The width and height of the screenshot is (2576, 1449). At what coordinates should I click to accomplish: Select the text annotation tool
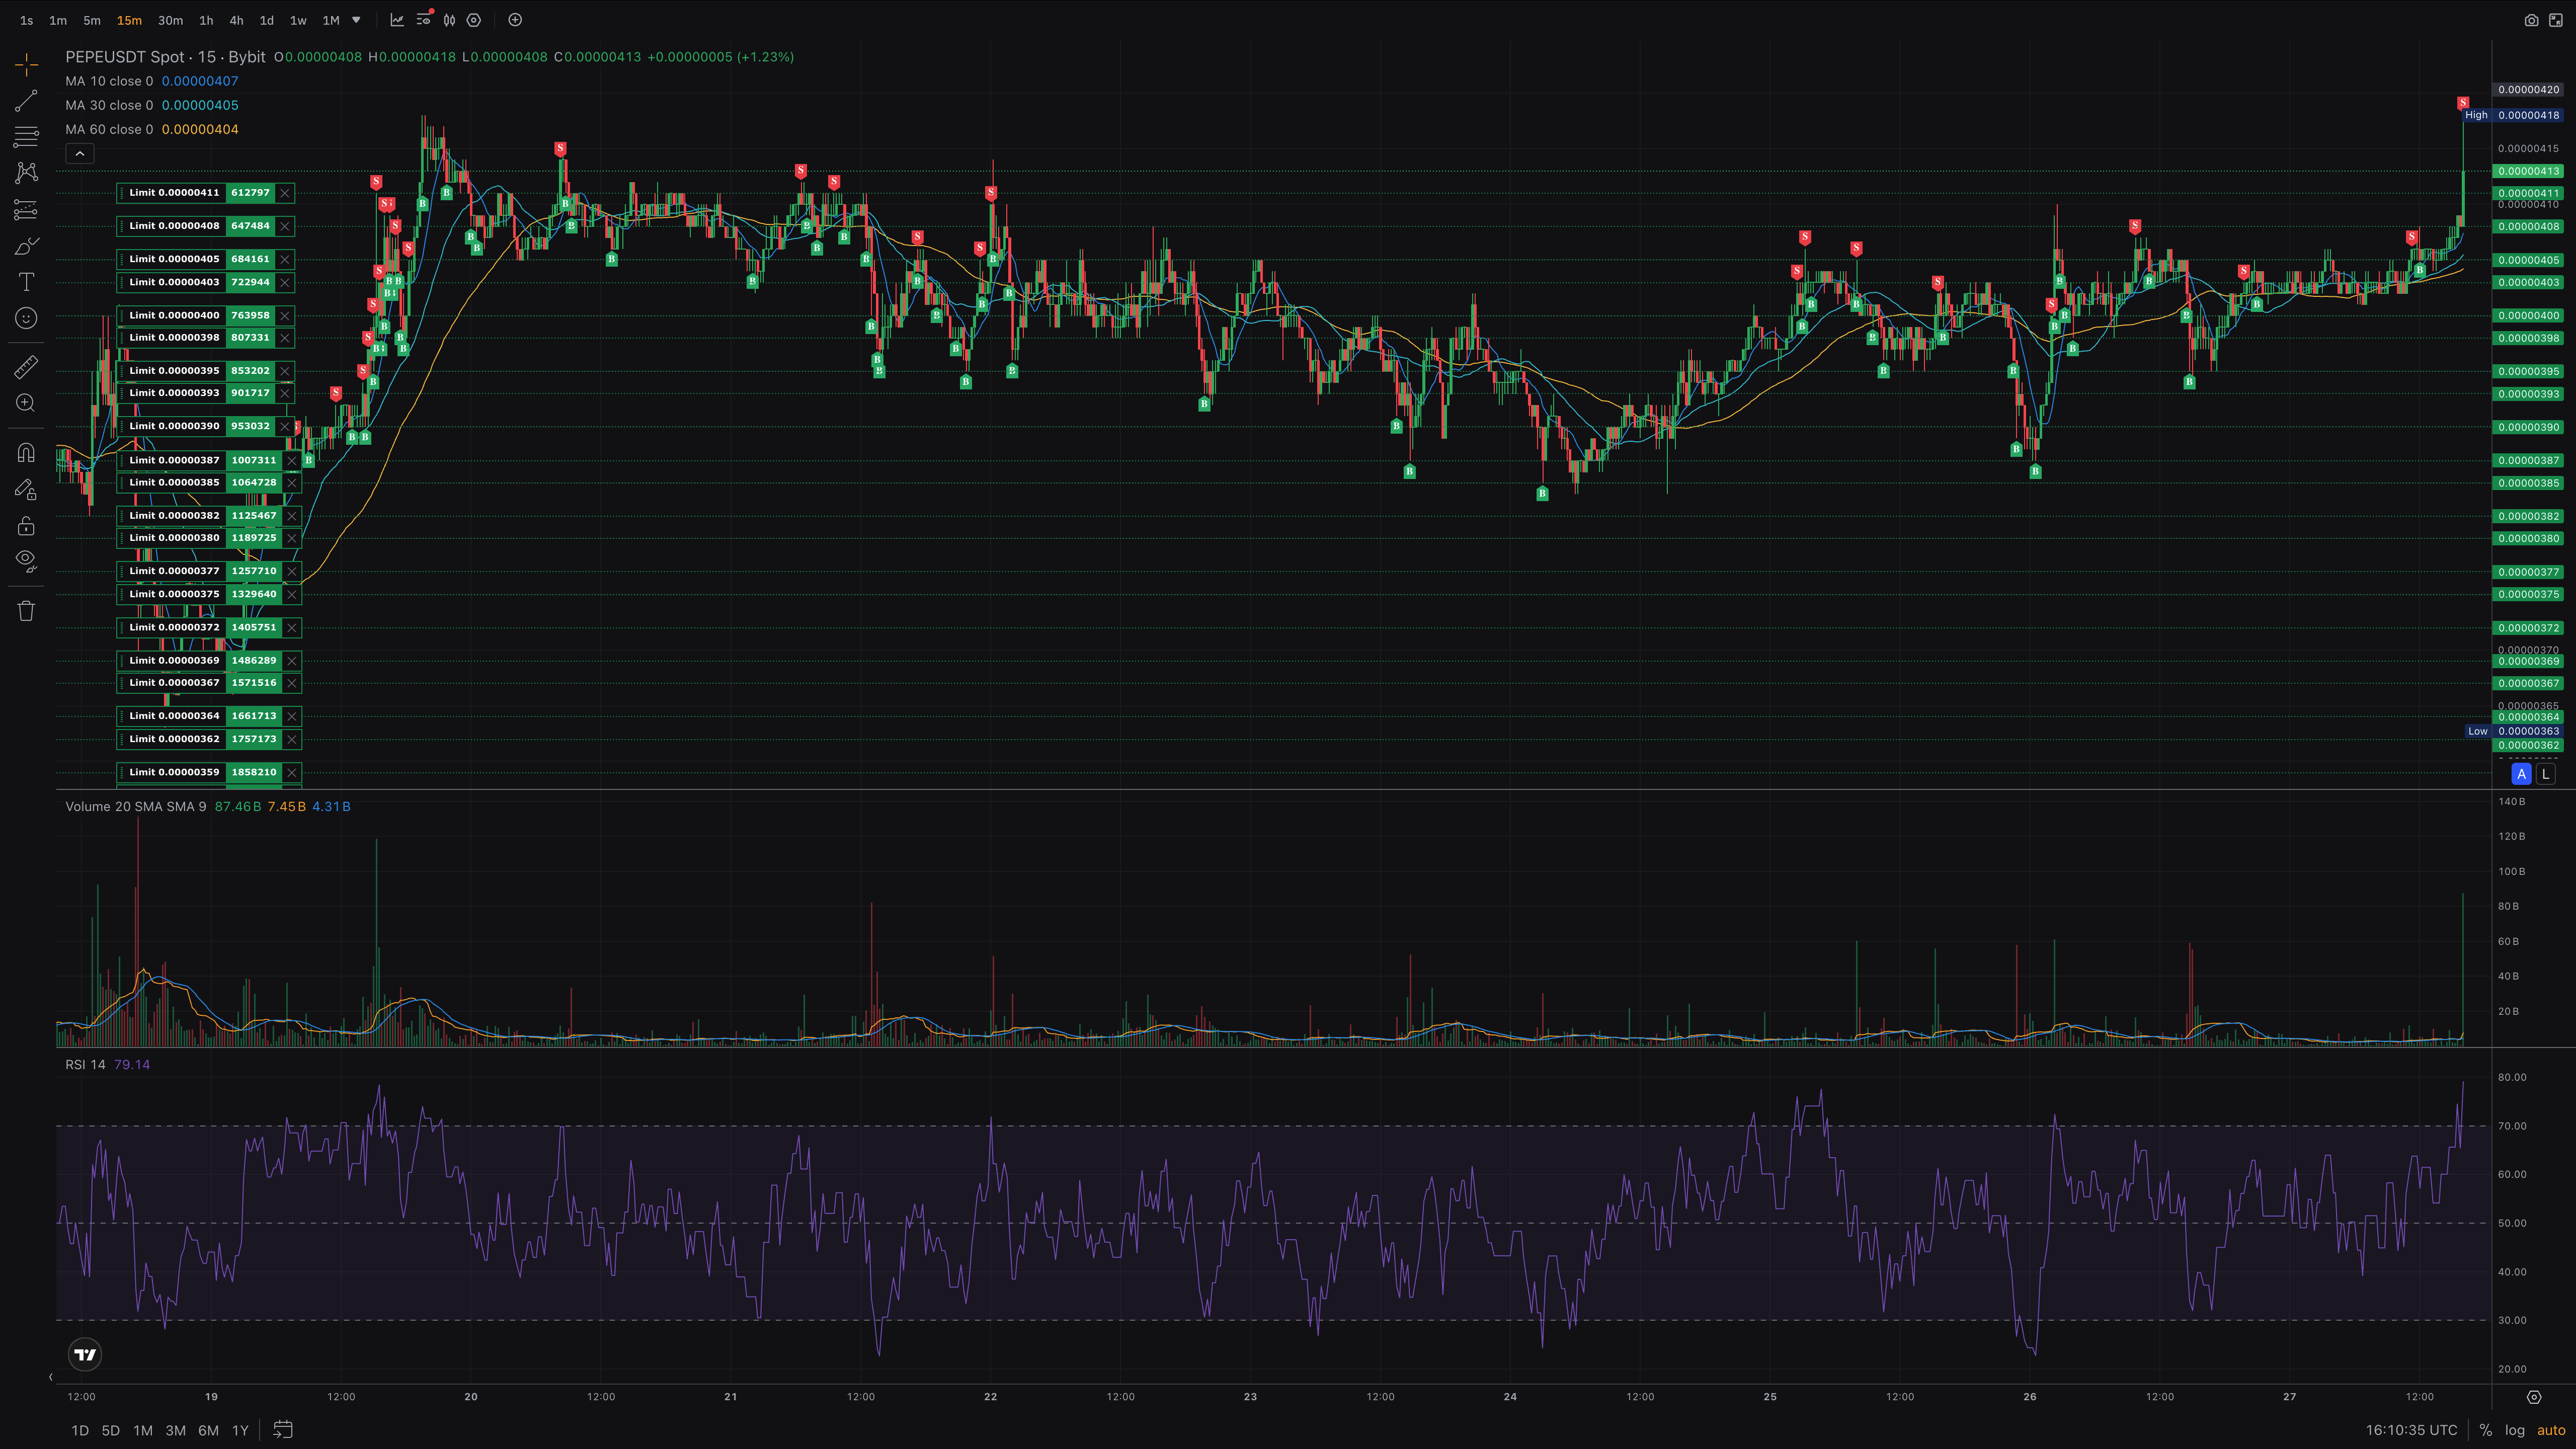click(26, 282)
